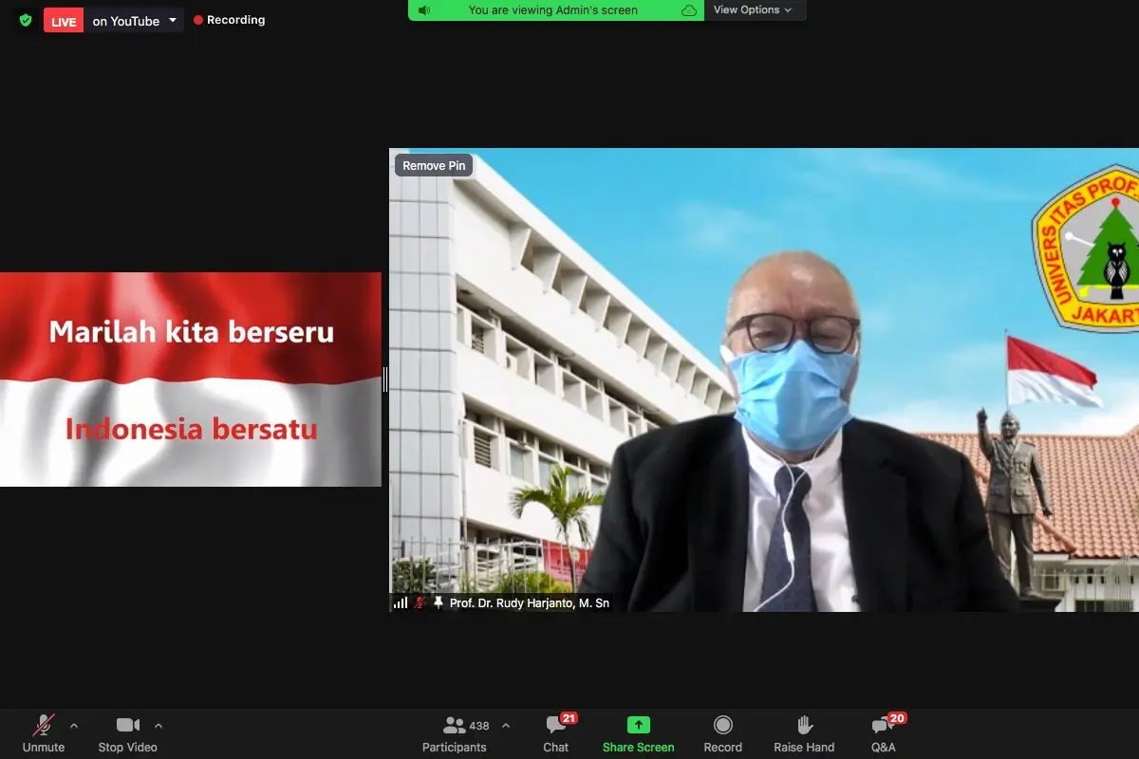
Task: Click the Recording indicator
Action: (230, 20)
